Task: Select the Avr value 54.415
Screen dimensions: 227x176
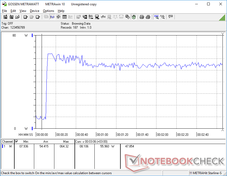Action: [x=44, y=146]
